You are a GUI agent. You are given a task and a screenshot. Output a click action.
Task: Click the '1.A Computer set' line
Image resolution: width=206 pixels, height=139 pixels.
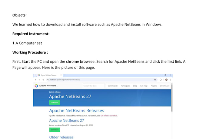(x=27, y=43)
